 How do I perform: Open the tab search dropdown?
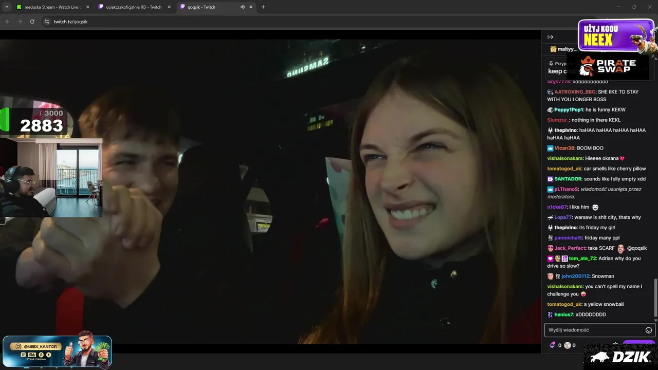click(7, 7)
